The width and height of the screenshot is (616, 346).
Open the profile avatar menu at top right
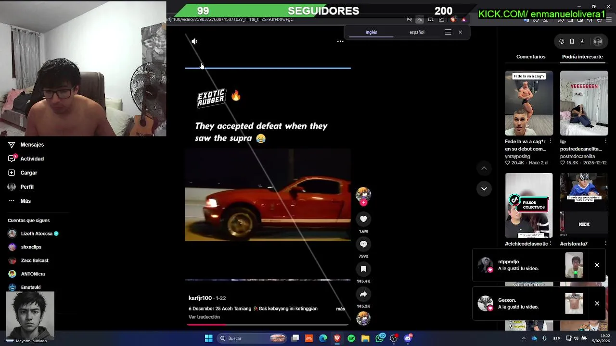pyautogui.click(x=598, y=41)
